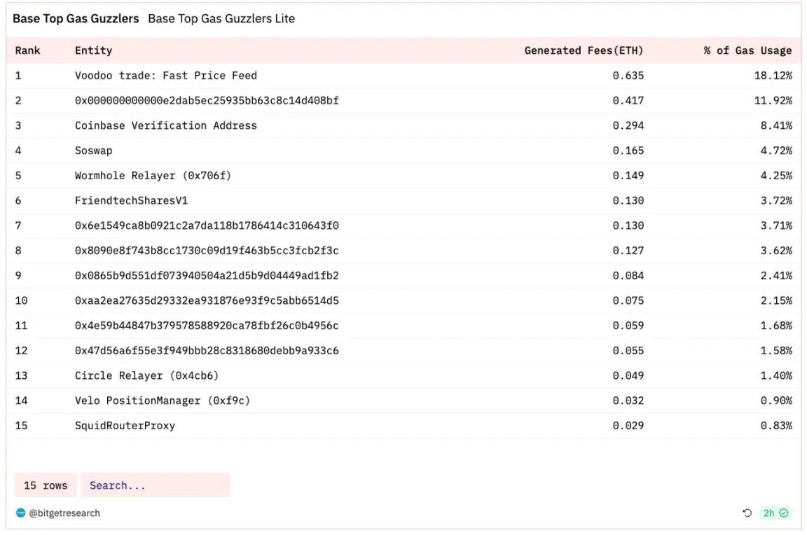
Task: Click the 0.83% gas usage value
Action: 776,426
